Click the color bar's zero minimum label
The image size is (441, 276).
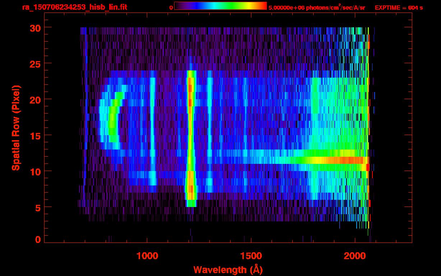(171, 7)
